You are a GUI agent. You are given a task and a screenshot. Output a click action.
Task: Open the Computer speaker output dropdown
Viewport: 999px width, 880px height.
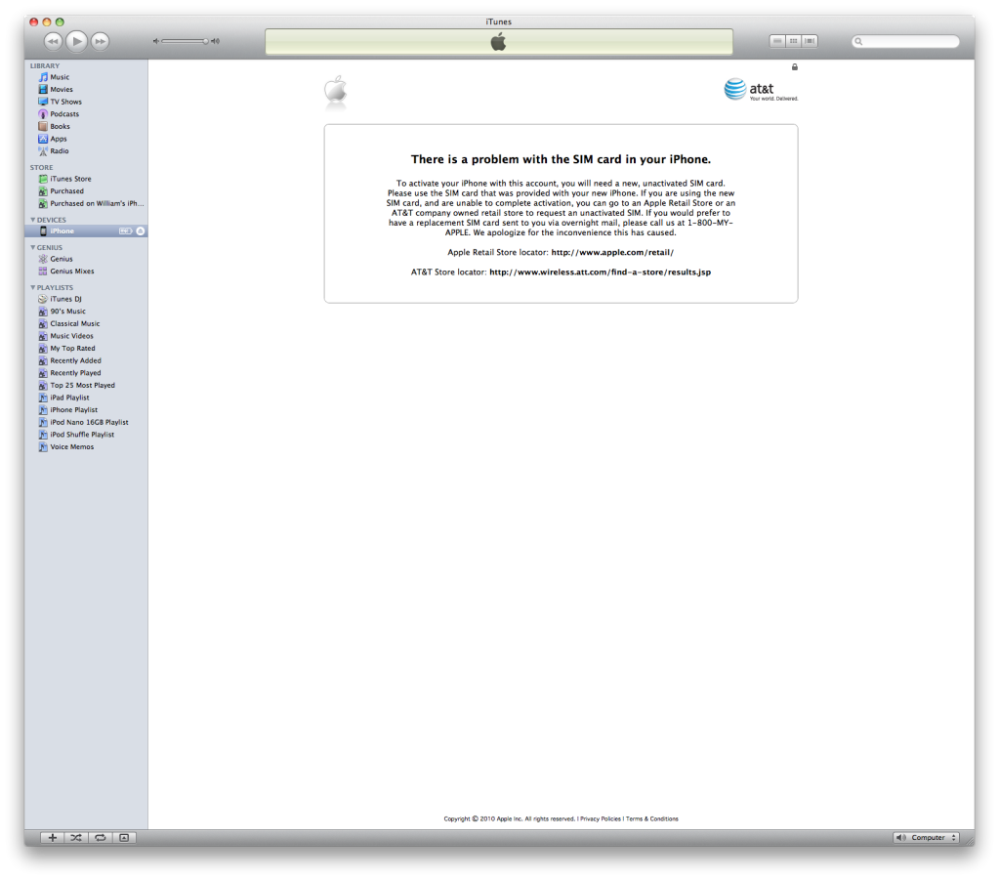(926, 838)
